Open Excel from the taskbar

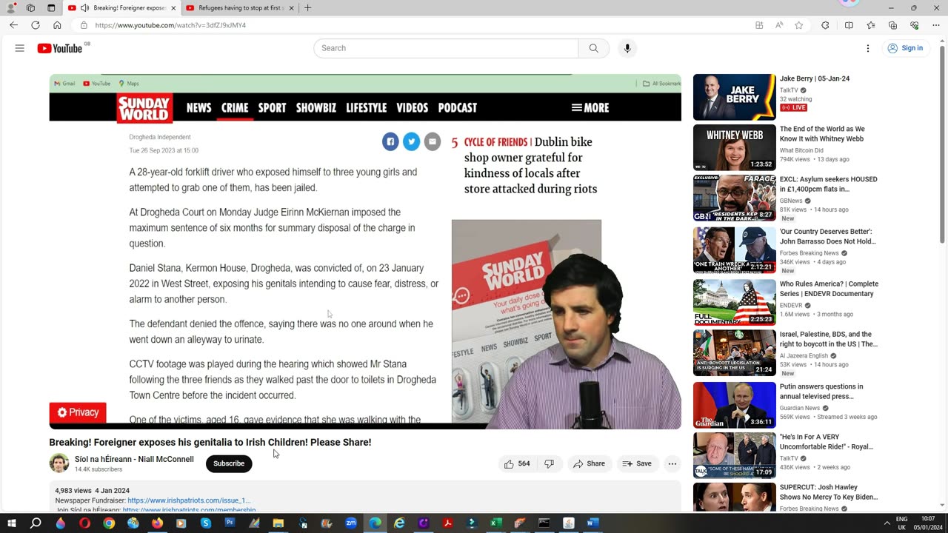[496, 523]
